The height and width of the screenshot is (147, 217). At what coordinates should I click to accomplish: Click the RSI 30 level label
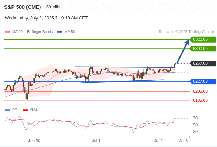click(195, 132)
